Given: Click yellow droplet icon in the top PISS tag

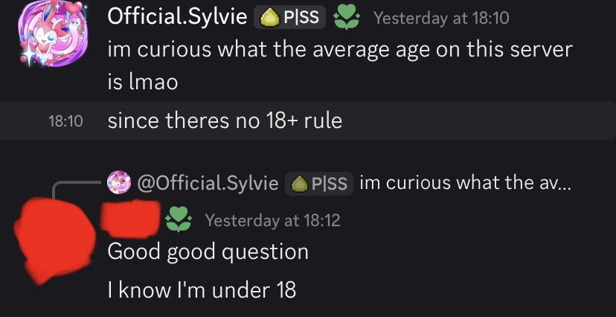Looking at the screenshot, I should click(268, 18).
